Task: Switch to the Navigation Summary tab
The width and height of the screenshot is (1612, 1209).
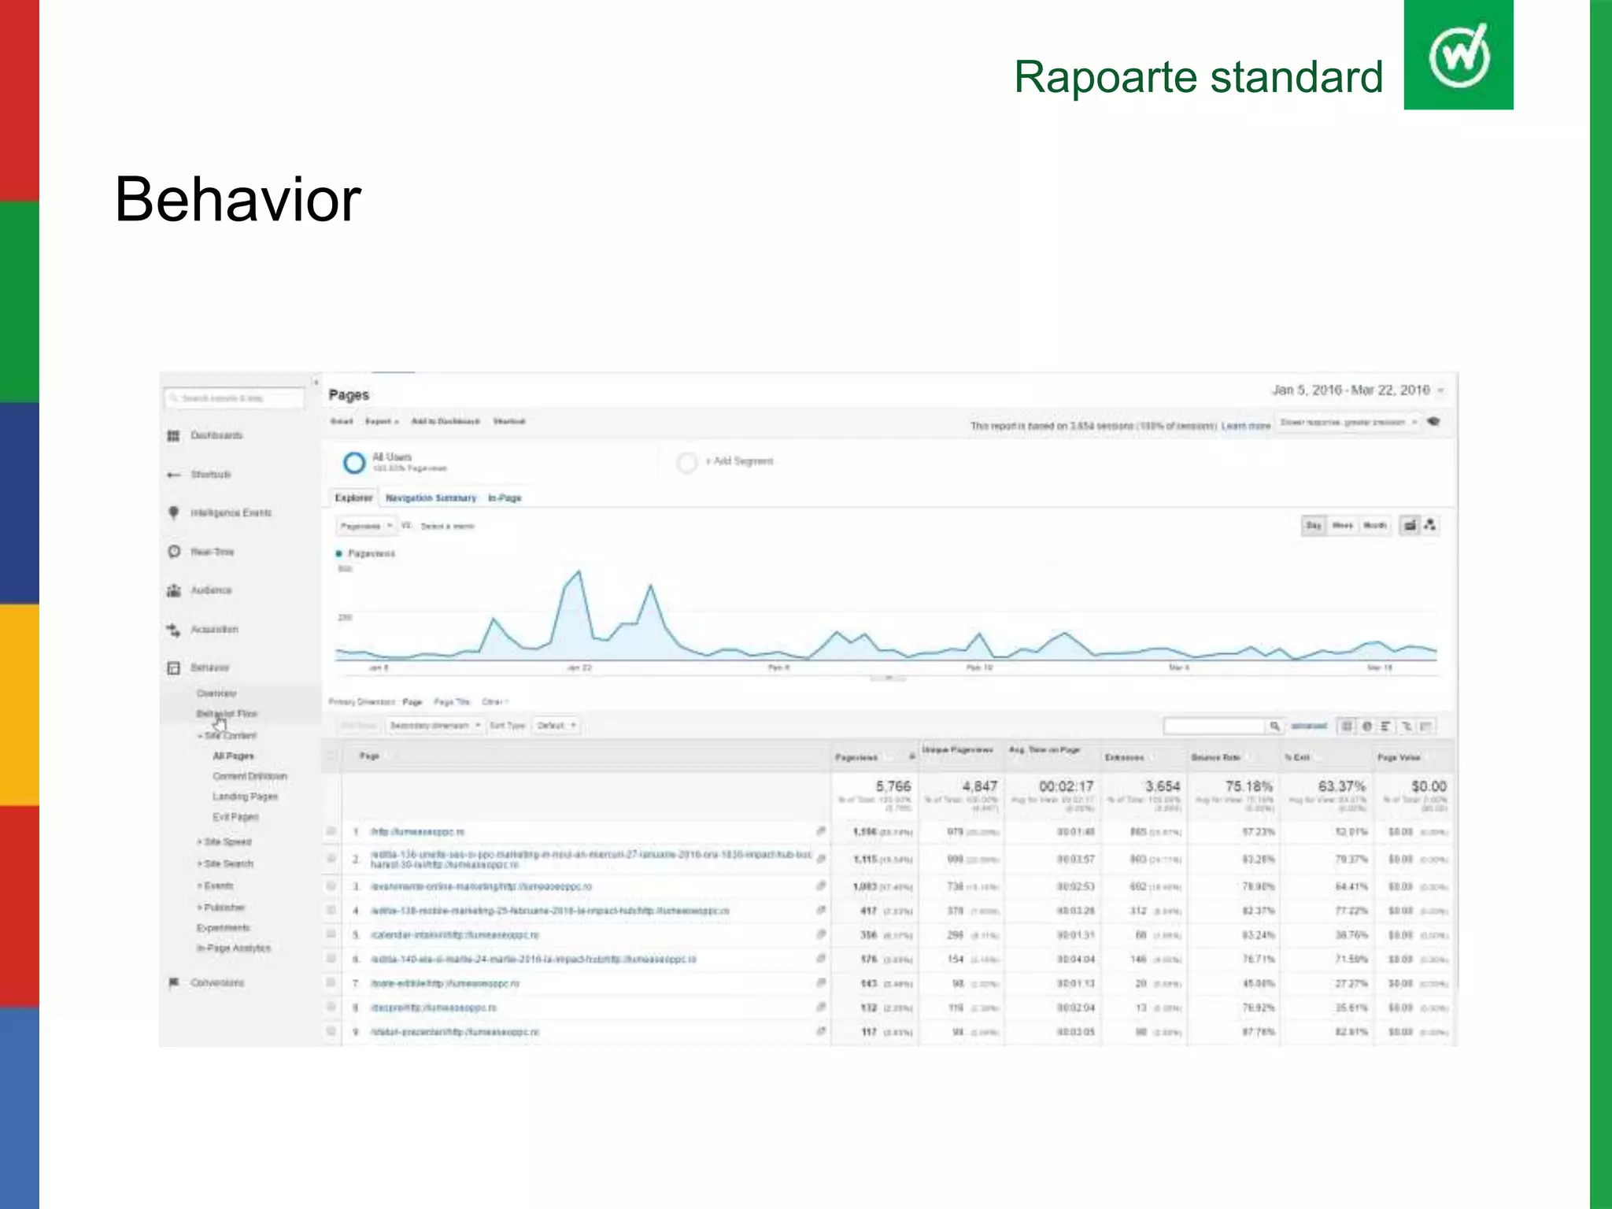Action: pyautogui.click(x=431, y=498)
